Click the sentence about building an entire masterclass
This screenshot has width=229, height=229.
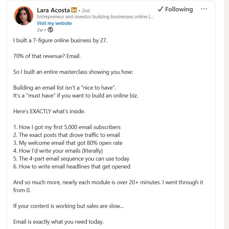click(73, 72)
